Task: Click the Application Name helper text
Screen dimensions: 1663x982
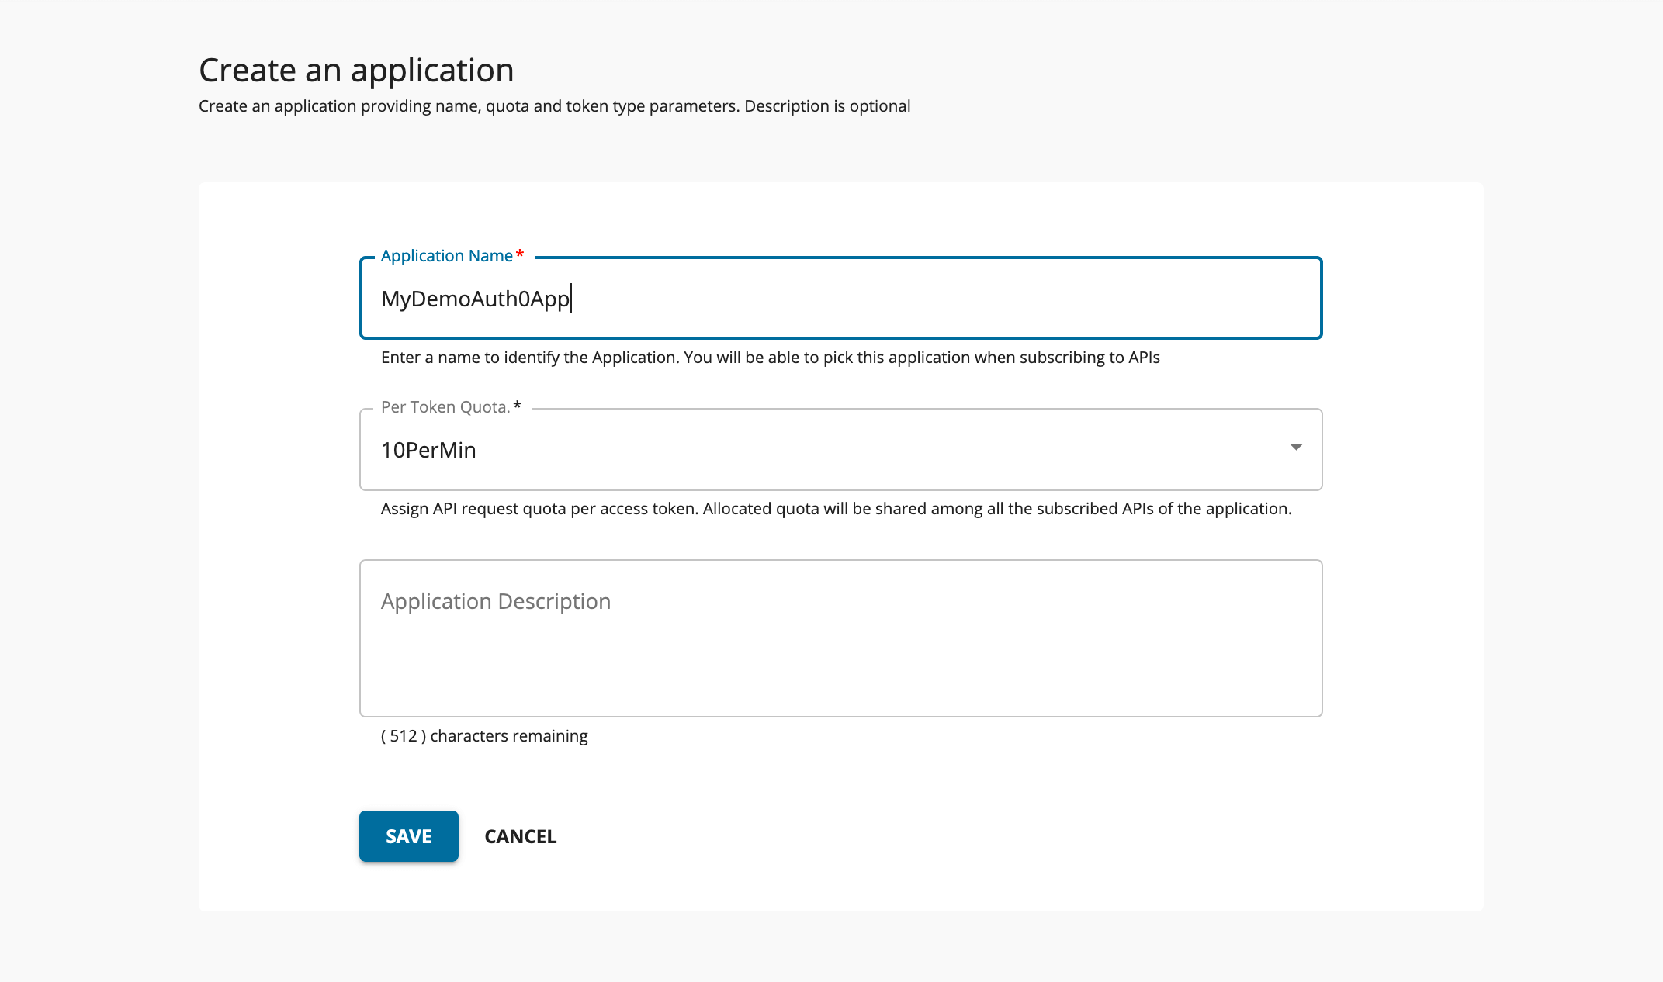Action: tap(770, 358)
